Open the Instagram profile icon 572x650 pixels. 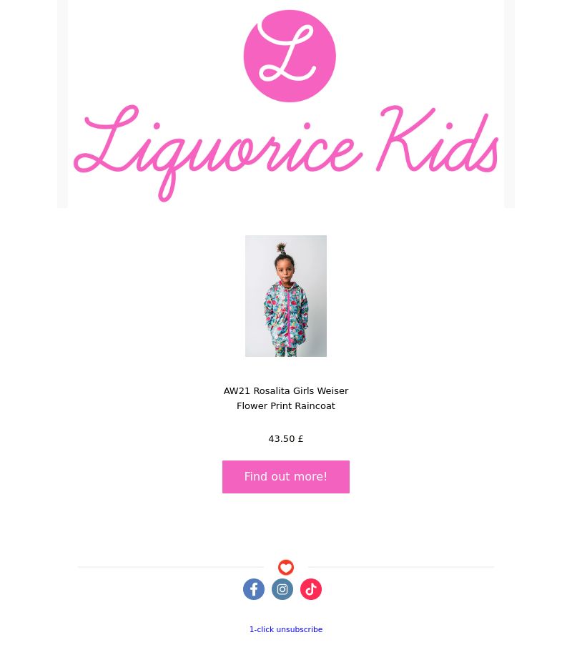click(282, 589)
